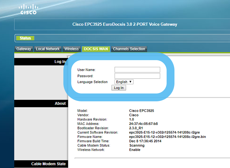The image size is (230, 168).
Task: Open the Status main tab
Action: 25,38
